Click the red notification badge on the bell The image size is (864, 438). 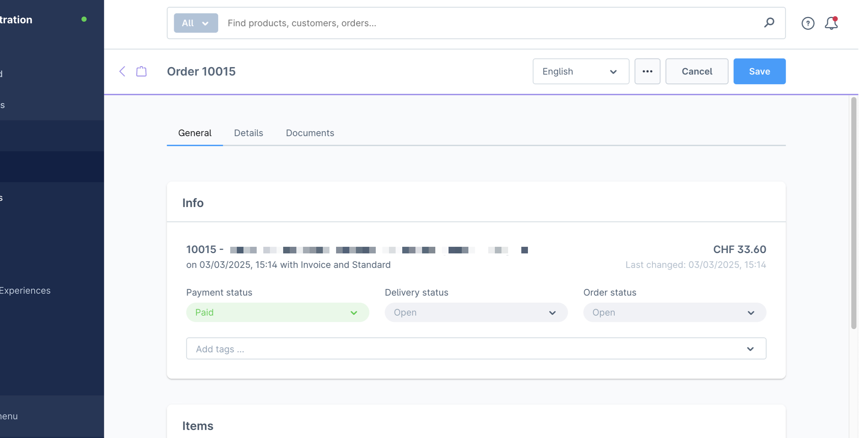[835, 19]
